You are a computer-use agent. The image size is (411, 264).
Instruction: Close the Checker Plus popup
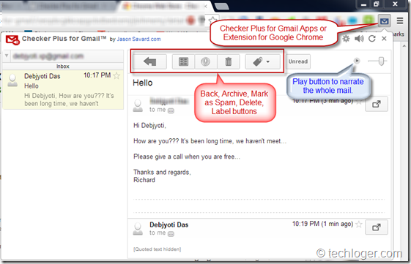click(x=384, y=39)
